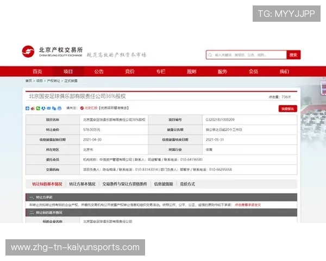This screenshot has width=326, height=261.
Task: Click the 交易机构 label cell
Action: [x=53, y=170]
